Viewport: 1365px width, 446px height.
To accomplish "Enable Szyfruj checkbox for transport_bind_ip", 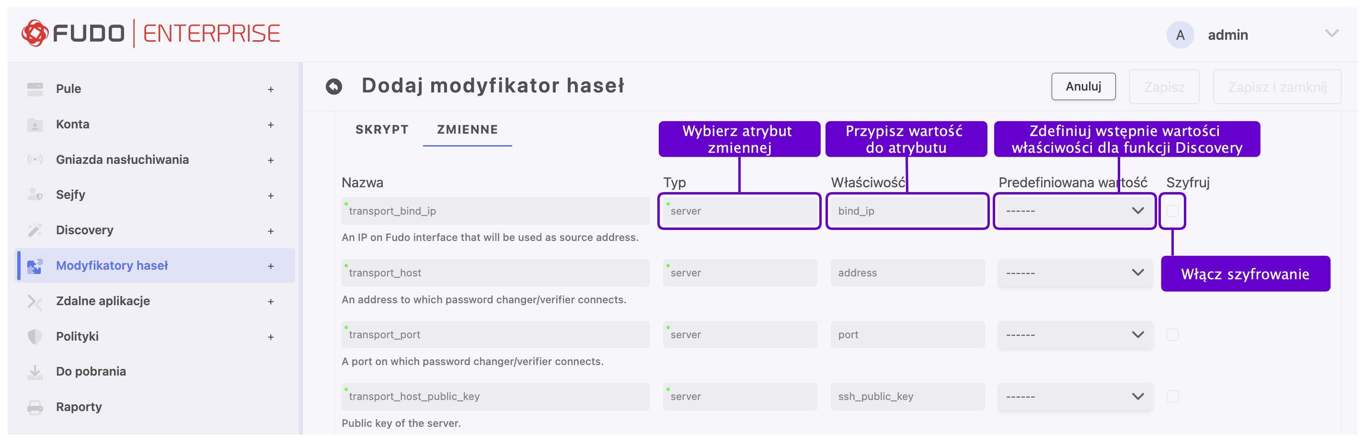I will tap(1172, 211).
